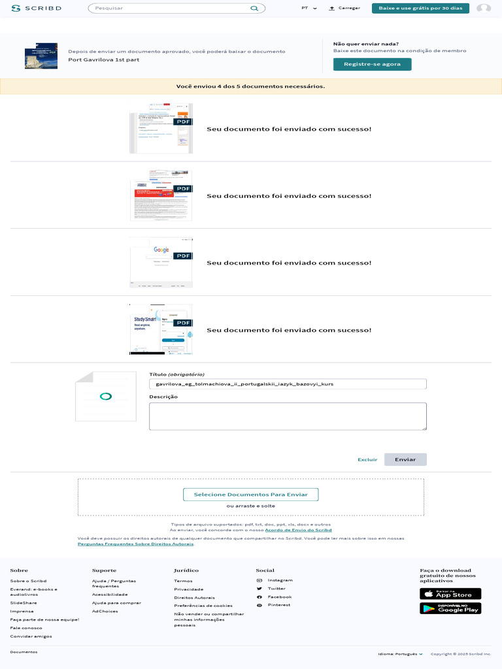Click the search magnifier icon

point(254,8)
